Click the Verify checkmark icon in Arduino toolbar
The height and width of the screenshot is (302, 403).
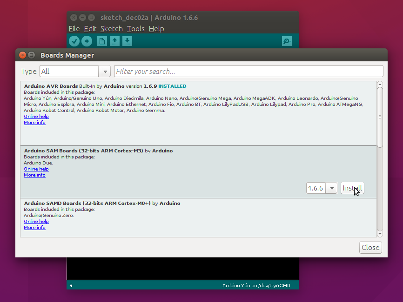pyautogui.click(x=74, y=41)
